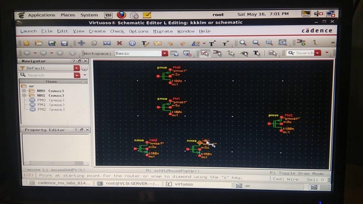Open the File menu
This screenshot has height=204, width=363.
(47, 31)
